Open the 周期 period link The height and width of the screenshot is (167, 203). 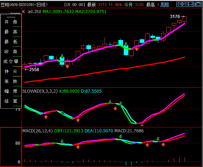point(165,5)
